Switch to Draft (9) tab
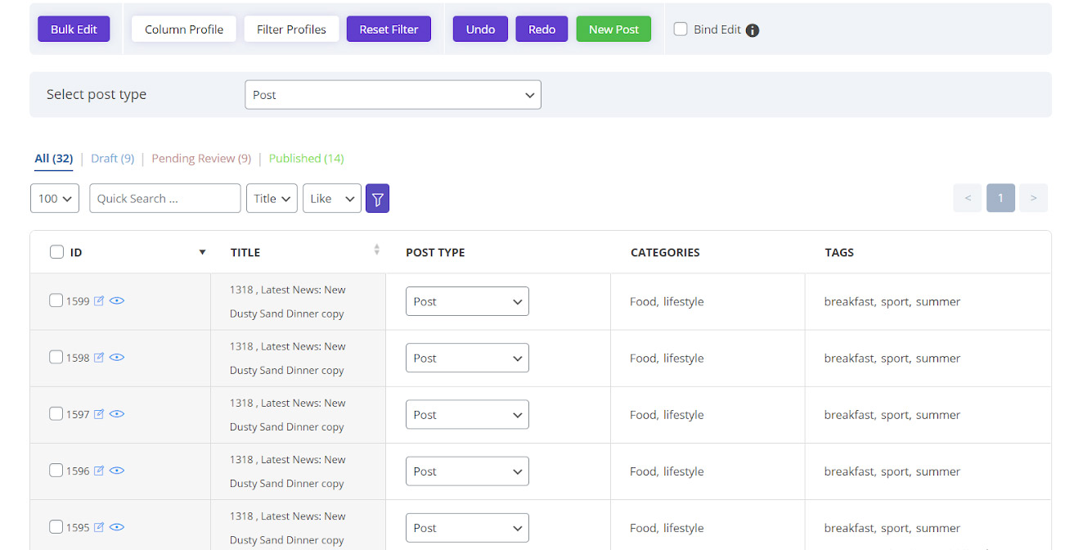The width and height of the screenshot is (1083, 550). point(113,159)
